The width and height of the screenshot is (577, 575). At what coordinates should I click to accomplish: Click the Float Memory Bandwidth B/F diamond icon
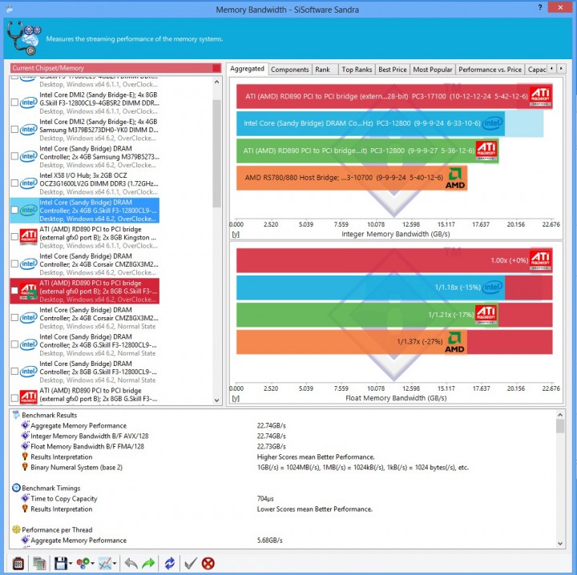tap(25, 446)
